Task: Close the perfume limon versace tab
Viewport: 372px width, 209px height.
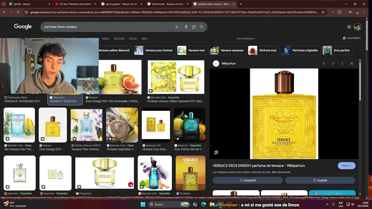Action: pos(234,4)
